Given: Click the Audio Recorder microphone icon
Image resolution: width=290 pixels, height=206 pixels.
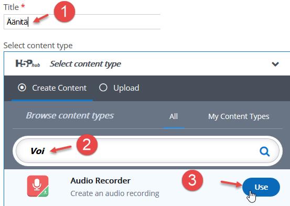Looking at the screenshot, I should [38, 186].
